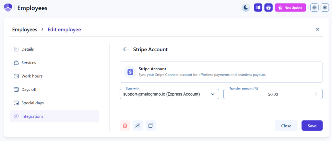The width and height of the screenshot is (332, 141).
Task: Switch to the Details tab
Action: pyautogui.click(x=28, y=49)
